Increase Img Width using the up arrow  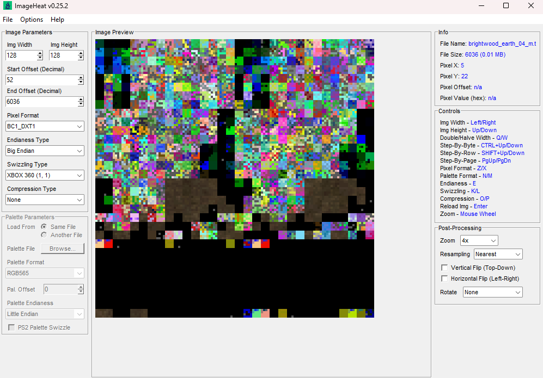[x=40, y=53]
